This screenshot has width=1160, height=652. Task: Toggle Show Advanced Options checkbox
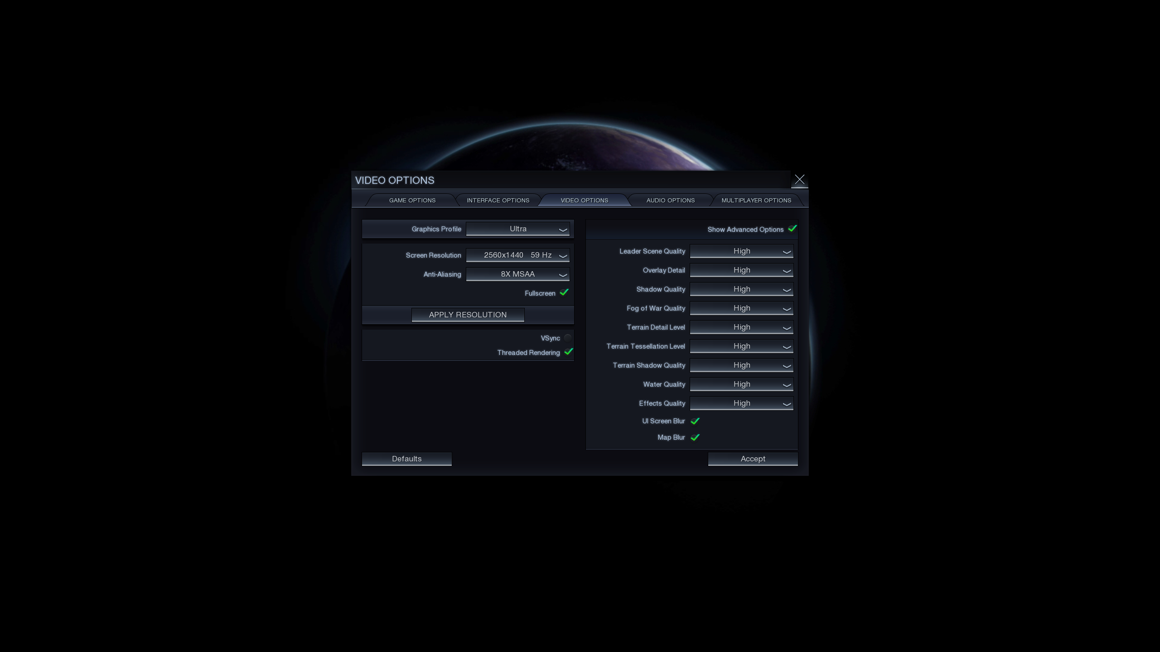[x=792, y=229]
